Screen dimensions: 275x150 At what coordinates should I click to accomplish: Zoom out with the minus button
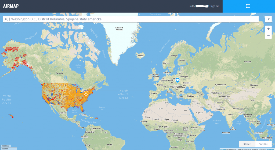pos(268,35)
